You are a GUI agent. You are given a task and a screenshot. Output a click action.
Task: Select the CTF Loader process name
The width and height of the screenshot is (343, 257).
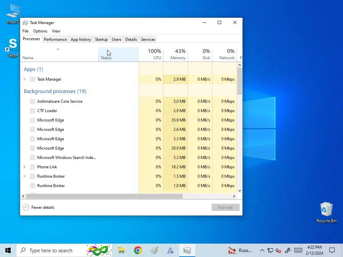pyautogui.click(x=47, y=111)
